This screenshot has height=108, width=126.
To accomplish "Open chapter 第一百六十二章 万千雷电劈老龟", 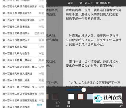I will click(23, 94).
